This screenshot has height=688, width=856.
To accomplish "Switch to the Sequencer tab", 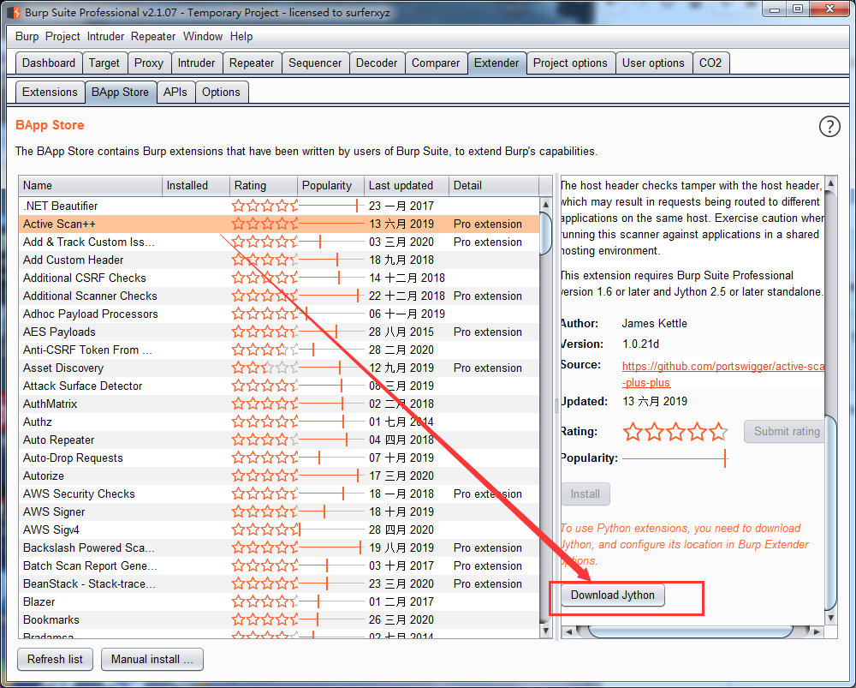I will coord(315,63).
